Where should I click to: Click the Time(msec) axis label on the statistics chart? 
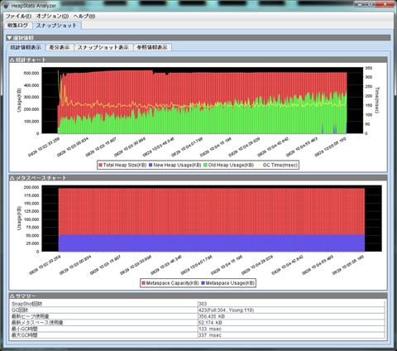pos(377,100)
